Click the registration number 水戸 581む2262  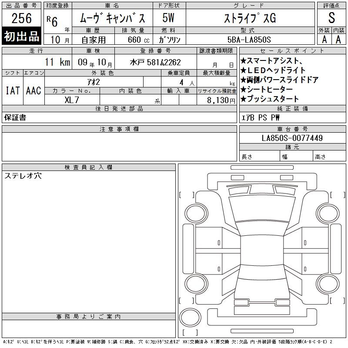pos(155,62)
